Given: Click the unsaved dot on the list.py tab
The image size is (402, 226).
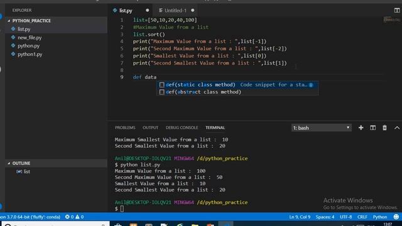Looking at the screenshot, I should pos(147,11).
